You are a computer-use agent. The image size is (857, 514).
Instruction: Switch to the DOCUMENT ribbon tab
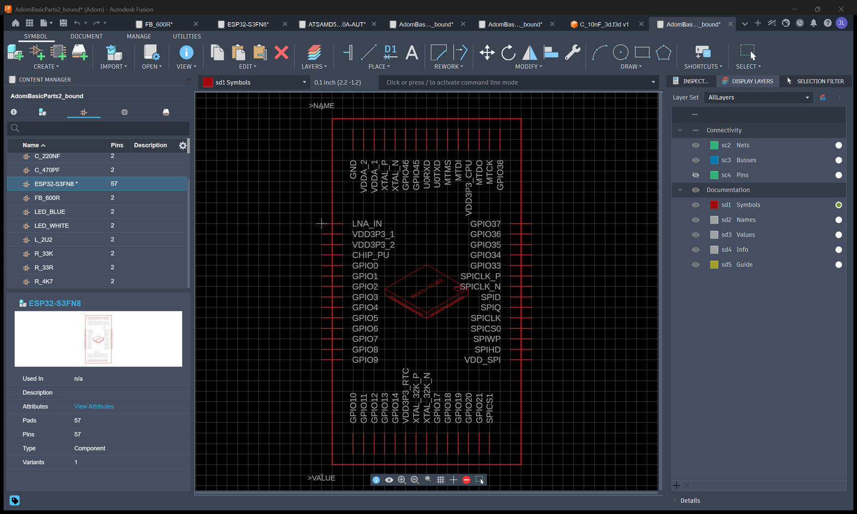pos(86,36)
